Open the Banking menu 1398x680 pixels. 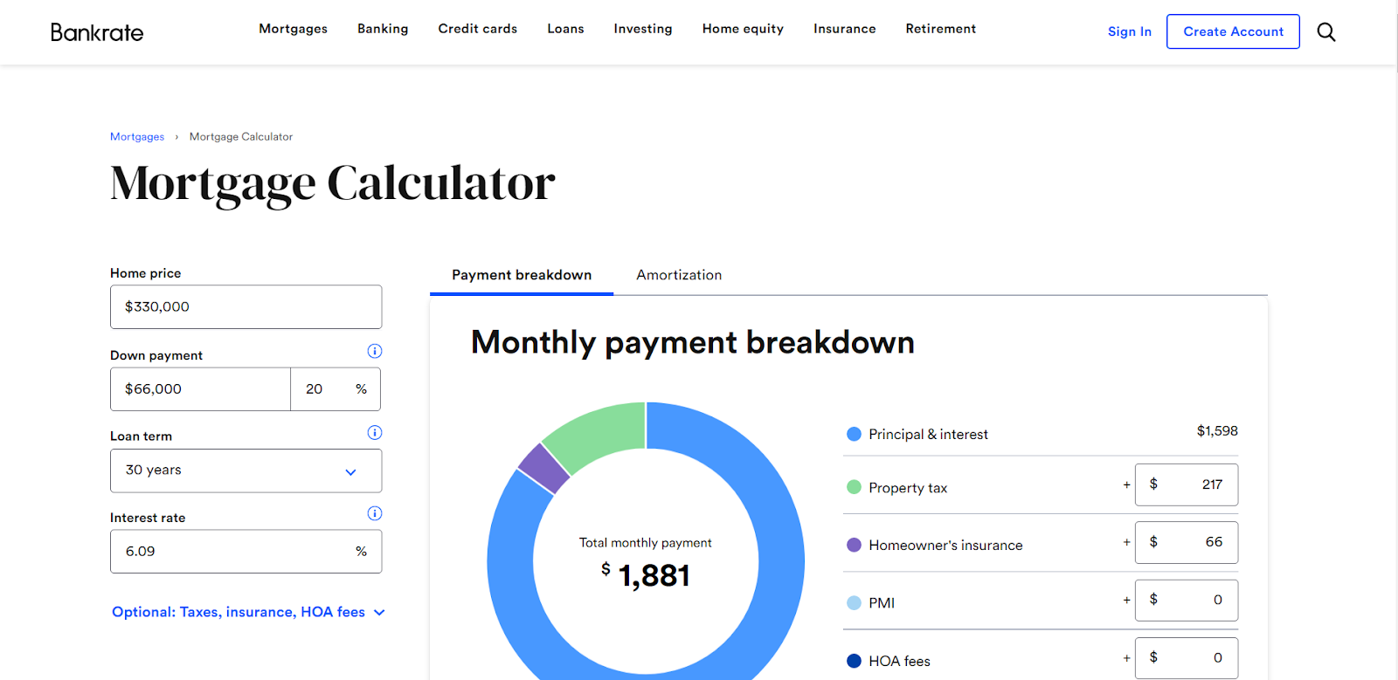tap(383, 29)
